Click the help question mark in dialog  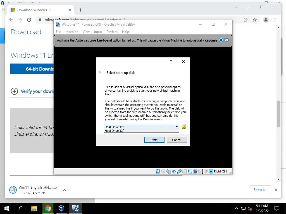171,62
